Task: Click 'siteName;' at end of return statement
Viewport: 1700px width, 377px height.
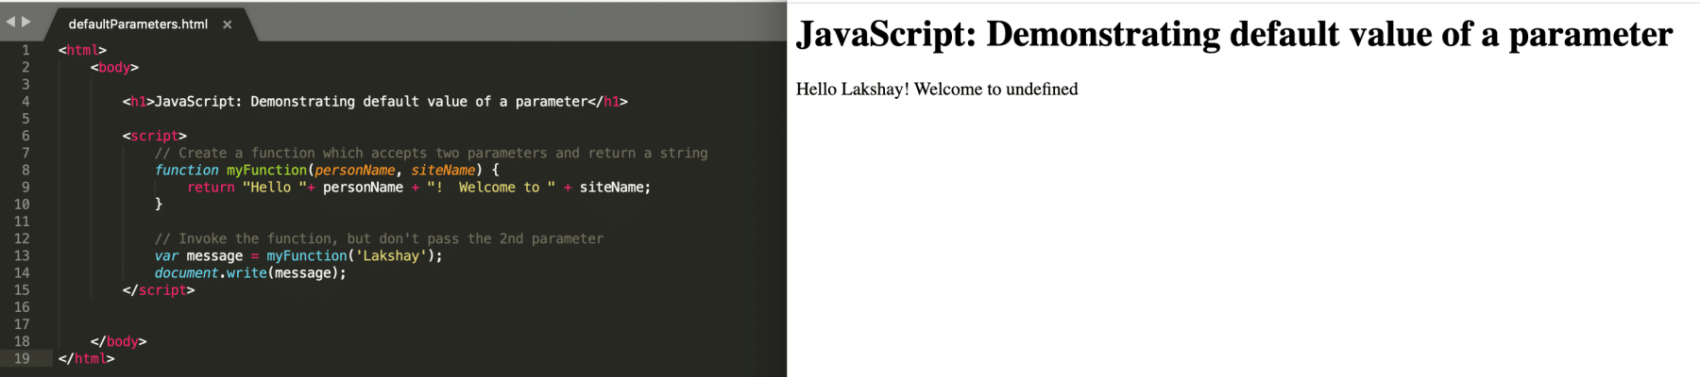Action: point(616,188)
